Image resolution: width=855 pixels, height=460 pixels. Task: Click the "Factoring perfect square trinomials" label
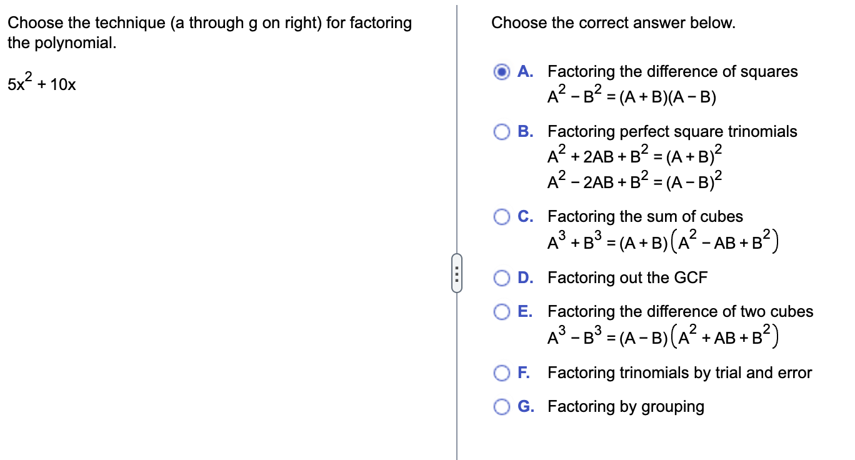point(672,132)
